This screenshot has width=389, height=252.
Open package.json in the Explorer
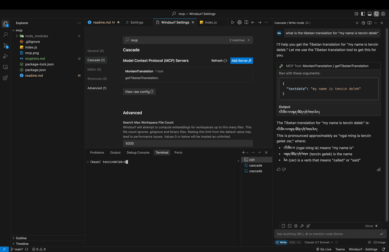(x=35, y=70)
